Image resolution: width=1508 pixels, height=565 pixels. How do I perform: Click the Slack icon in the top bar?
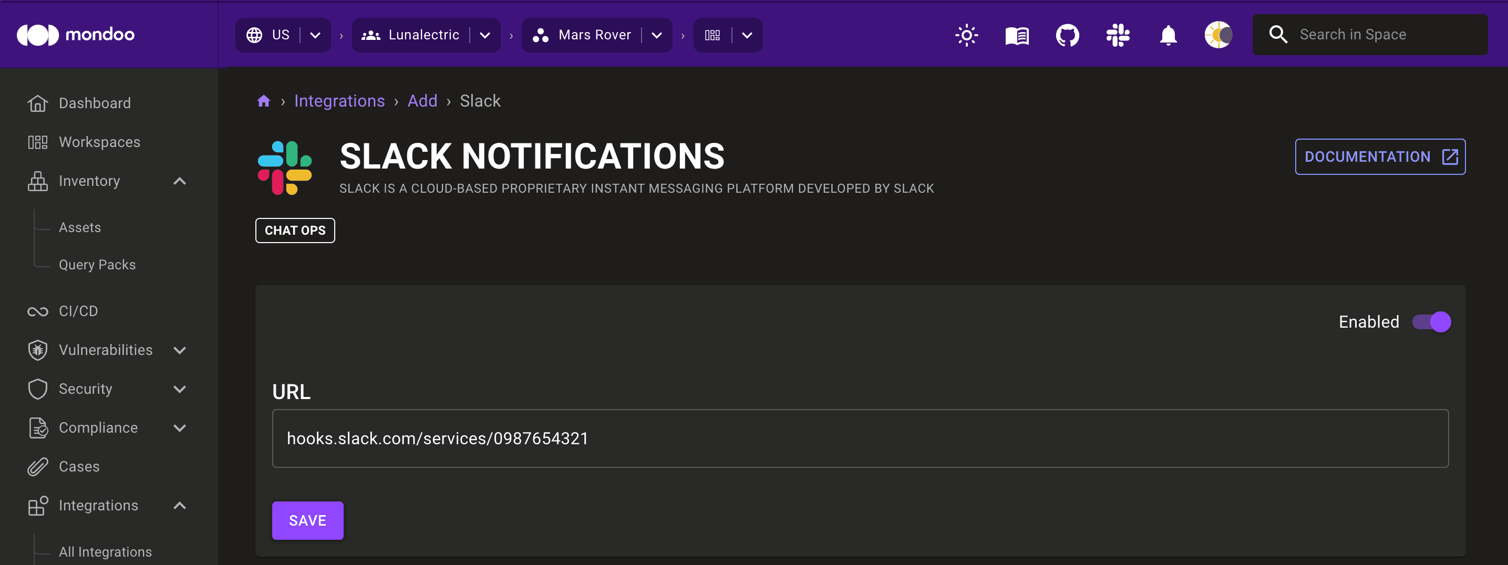pyautogui.click(x=1118, y=35)
